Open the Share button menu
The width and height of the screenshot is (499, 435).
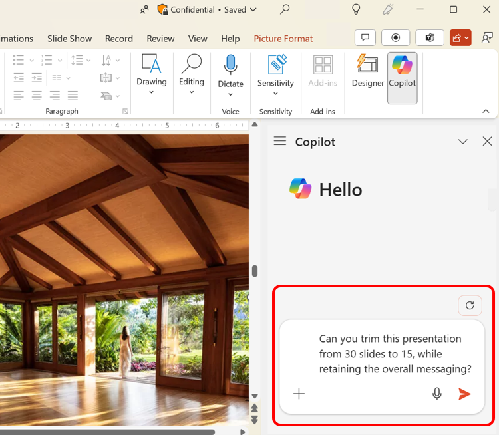460,37
